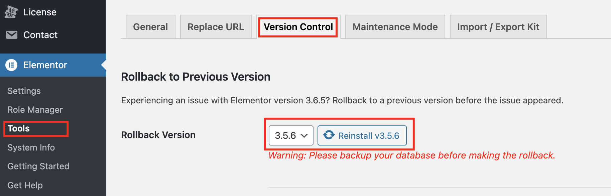
Task: Open Elementor Settings submenu link
Action: [x=24, y=91]
